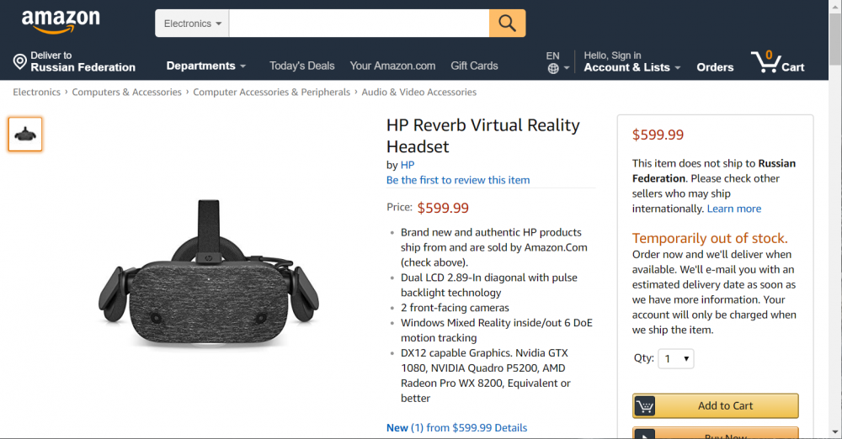Image resolution: width=842 pixels, height=439 pixels.
Task: Click the Learn more link
Action: click(x=734, y=209)
